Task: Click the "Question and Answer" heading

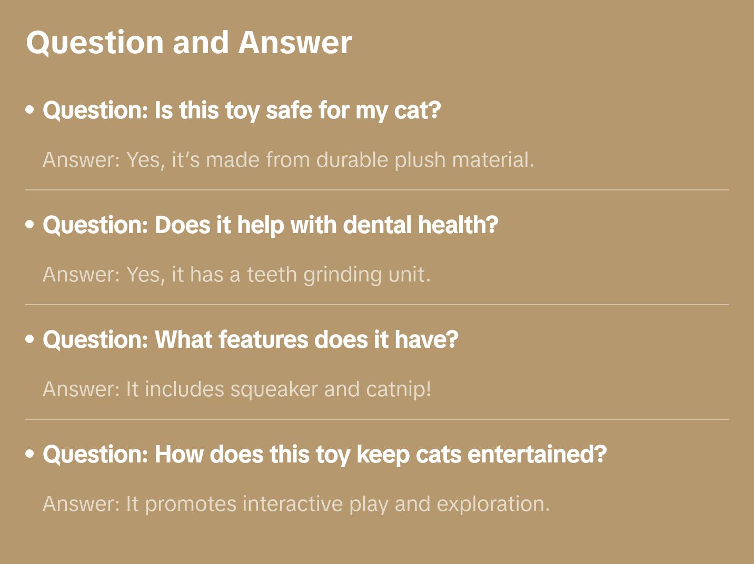Action: (x=188, y=43)
